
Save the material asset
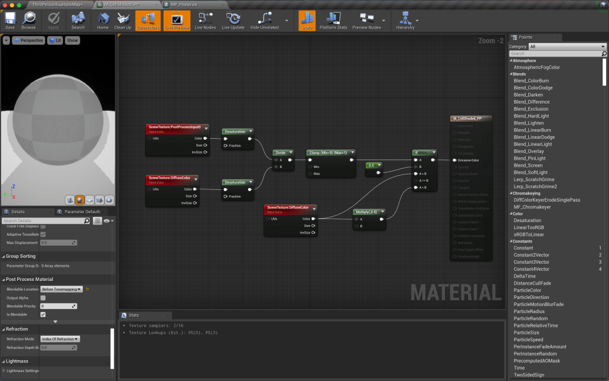click(x=9, y=21)
